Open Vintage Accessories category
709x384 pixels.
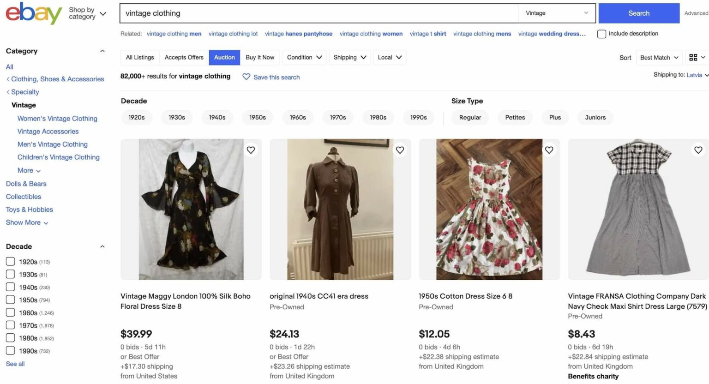click(48, 132)
